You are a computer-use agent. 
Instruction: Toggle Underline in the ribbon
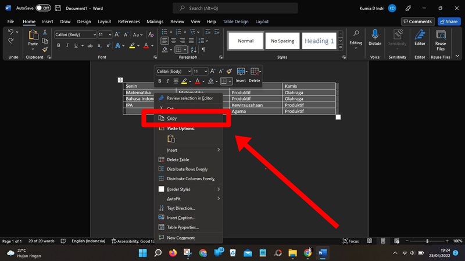click(x=76, y=46)
